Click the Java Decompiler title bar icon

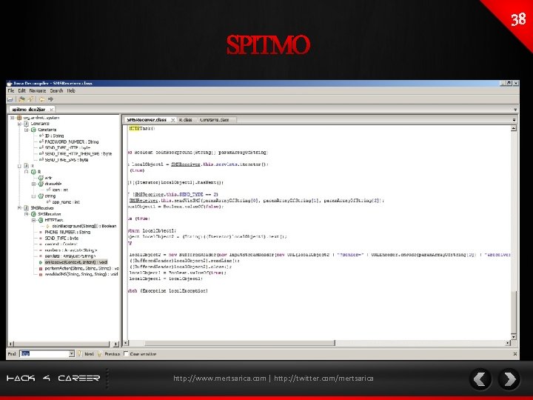coord(10,83)
